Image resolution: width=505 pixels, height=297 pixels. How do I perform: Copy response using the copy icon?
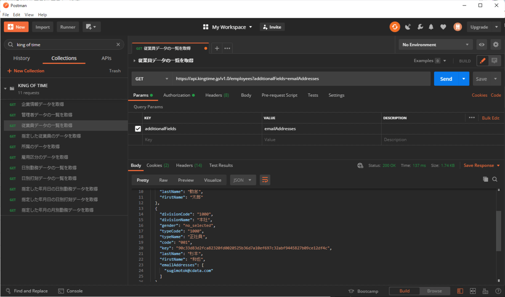(x=485, y=179)
